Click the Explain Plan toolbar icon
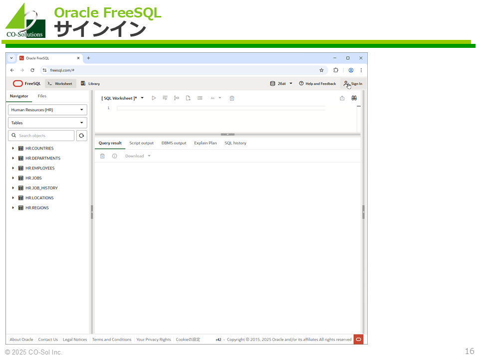This screenshot has height=359, width=479. [177, 98]
